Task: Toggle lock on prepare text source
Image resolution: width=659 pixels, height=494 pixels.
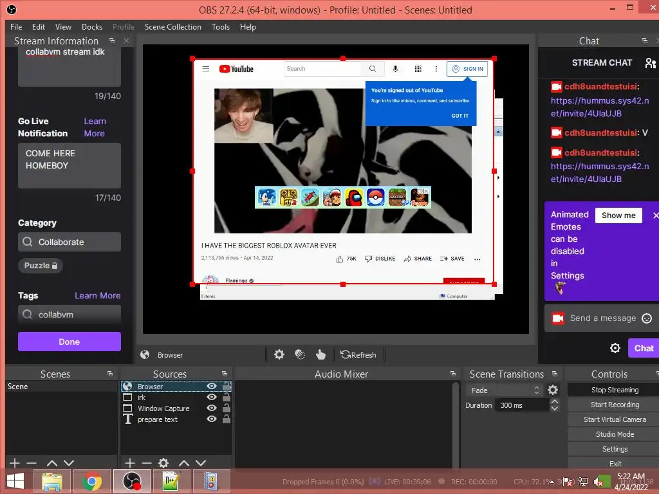Action: [x=226, y=418]
